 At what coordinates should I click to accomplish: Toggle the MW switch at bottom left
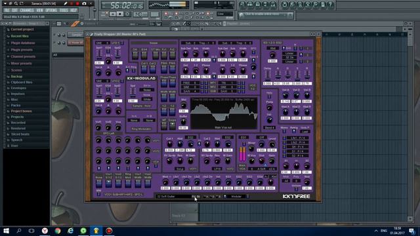pos(98,194)
